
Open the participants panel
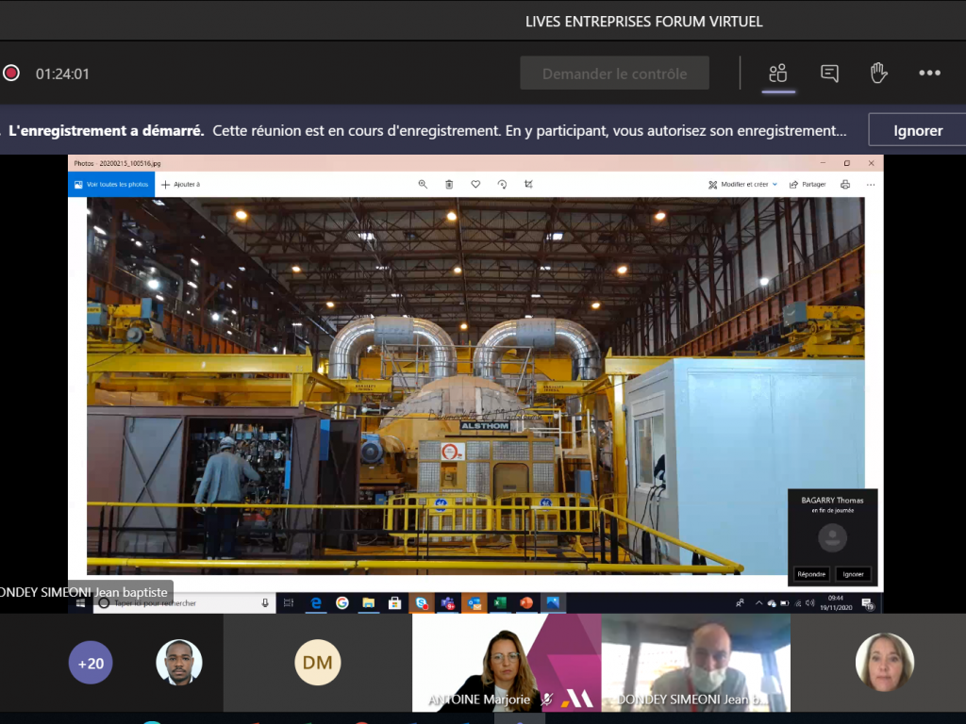pos(778,74)
